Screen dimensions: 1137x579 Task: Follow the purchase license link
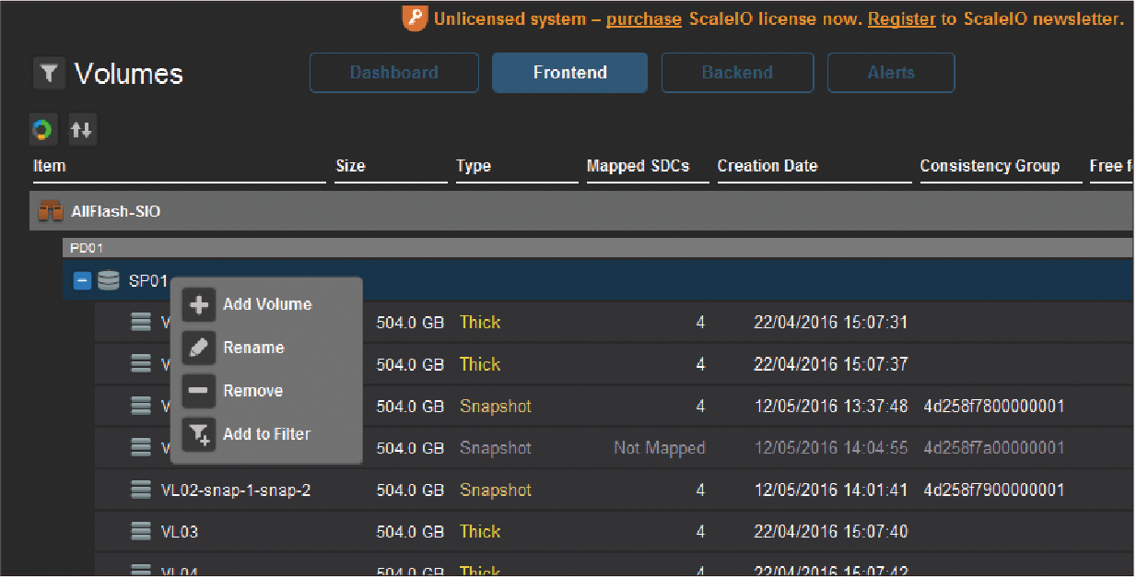pos(644,18)
